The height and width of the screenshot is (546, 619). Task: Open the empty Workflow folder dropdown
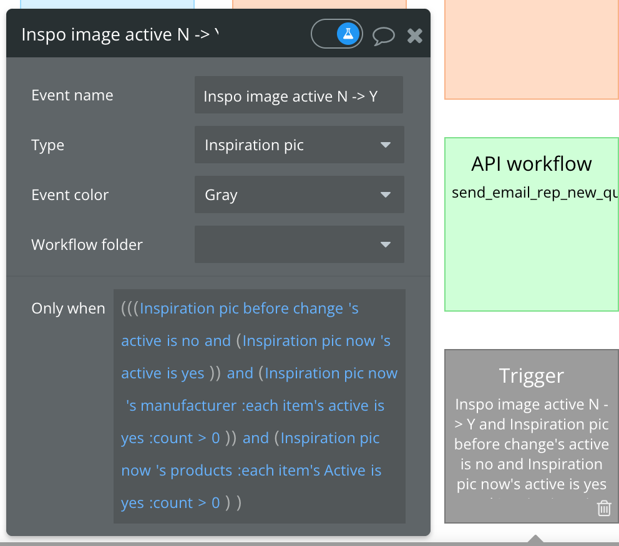click(x=299, y=244)
